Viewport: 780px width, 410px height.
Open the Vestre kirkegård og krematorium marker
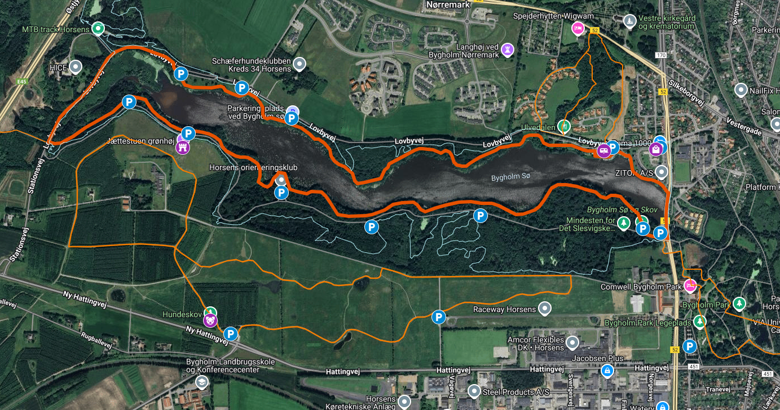[629, 21]
